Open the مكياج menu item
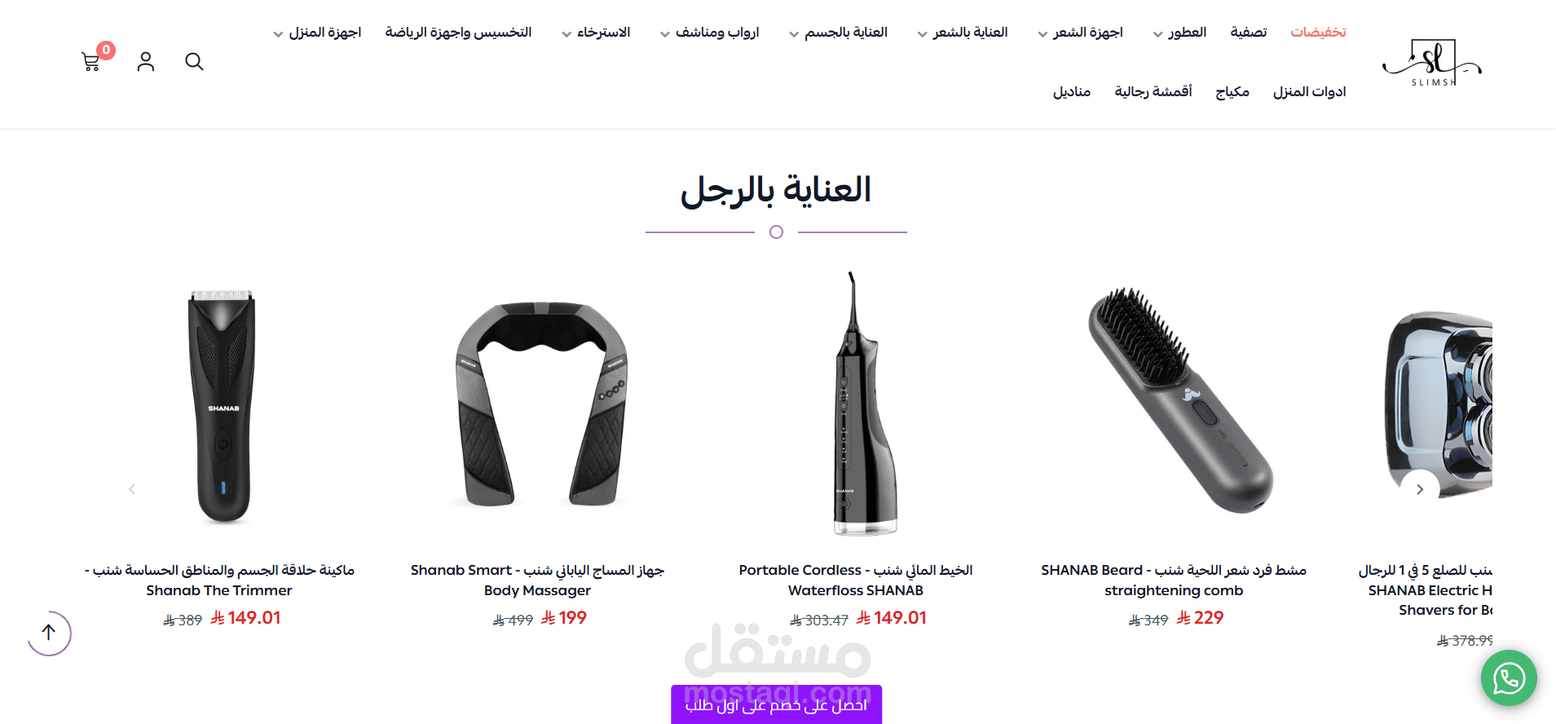The image size is (1556, 724). (1232, 92)
